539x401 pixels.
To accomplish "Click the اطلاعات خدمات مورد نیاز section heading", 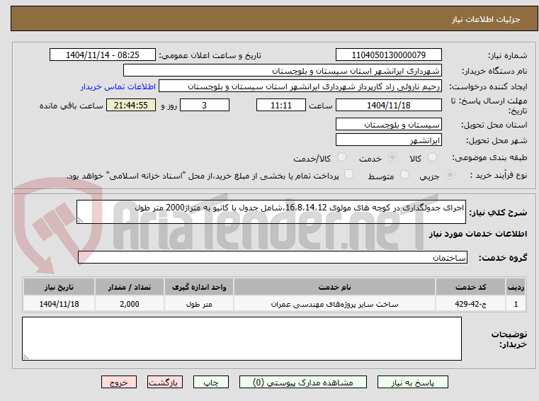I will 478,234.
